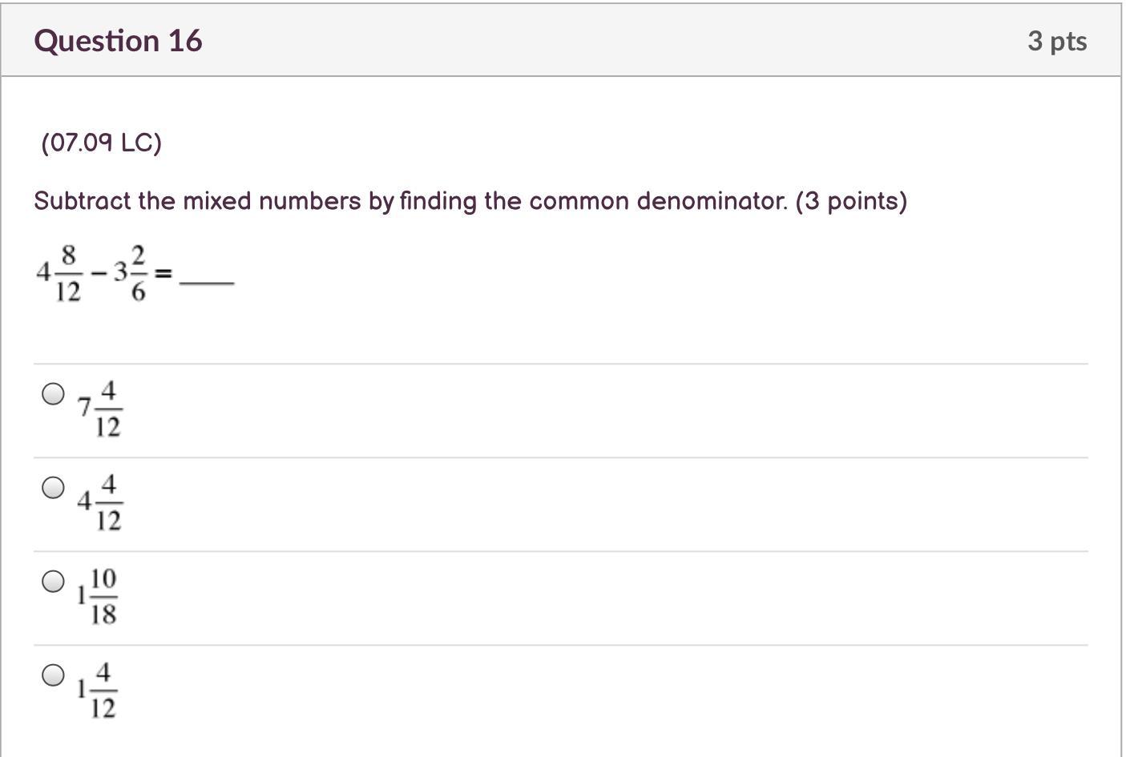Click the answer label 1 4/12
Screen dimensions: 1126x757
coord(98,691)
